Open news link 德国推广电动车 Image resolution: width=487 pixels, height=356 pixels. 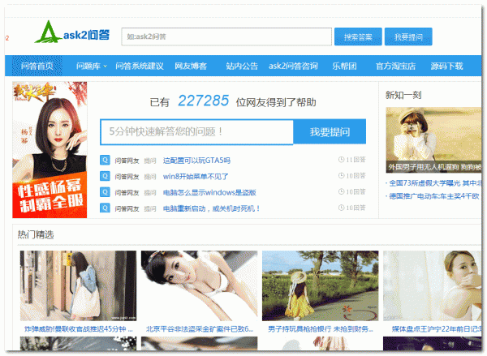[434, 196]
